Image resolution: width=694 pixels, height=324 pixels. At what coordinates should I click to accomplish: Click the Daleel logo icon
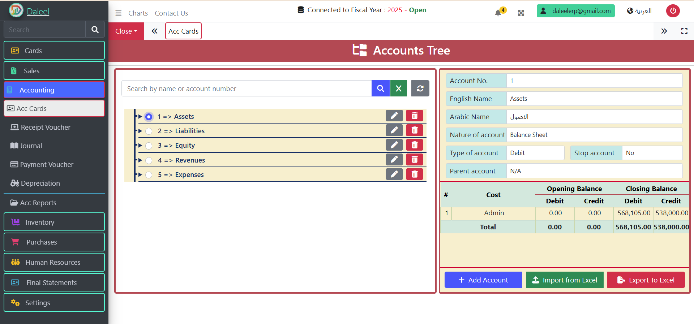click(x=16, y=10)
